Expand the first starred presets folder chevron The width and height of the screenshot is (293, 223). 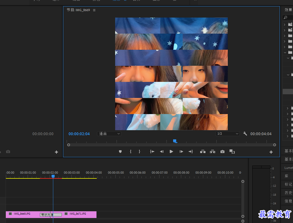pyautogui.click(x=285, y=25)
